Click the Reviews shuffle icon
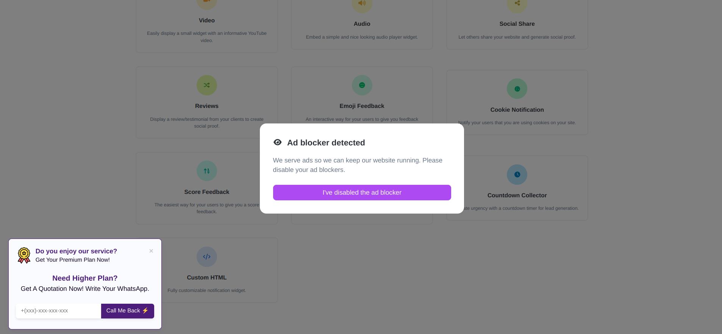Image resolution: width=722 pixels, height=334 pixels. (x=206, y=85)
